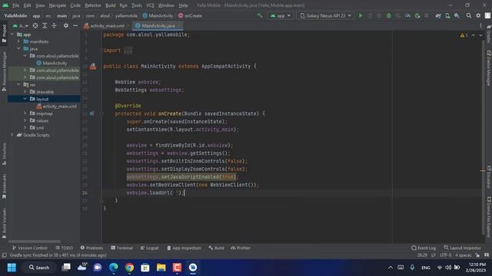This screenshot has height=276, width=492.
Task: Switch to activity_main.xml editor tab
Action: [107, 25]
